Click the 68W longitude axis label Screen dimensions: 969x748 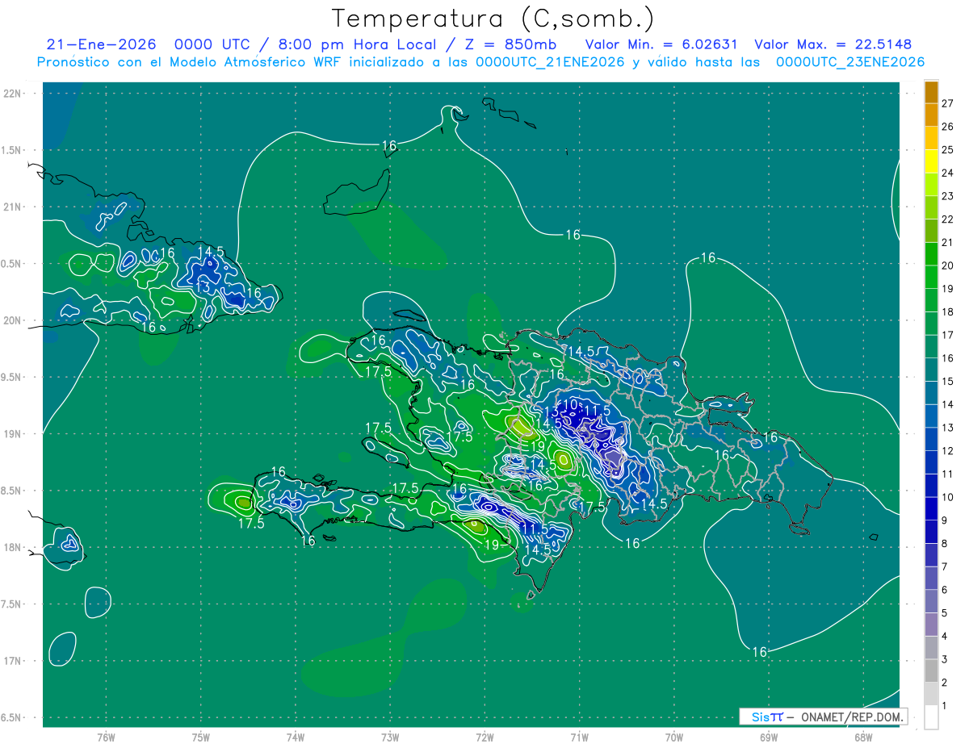[862, 737]
